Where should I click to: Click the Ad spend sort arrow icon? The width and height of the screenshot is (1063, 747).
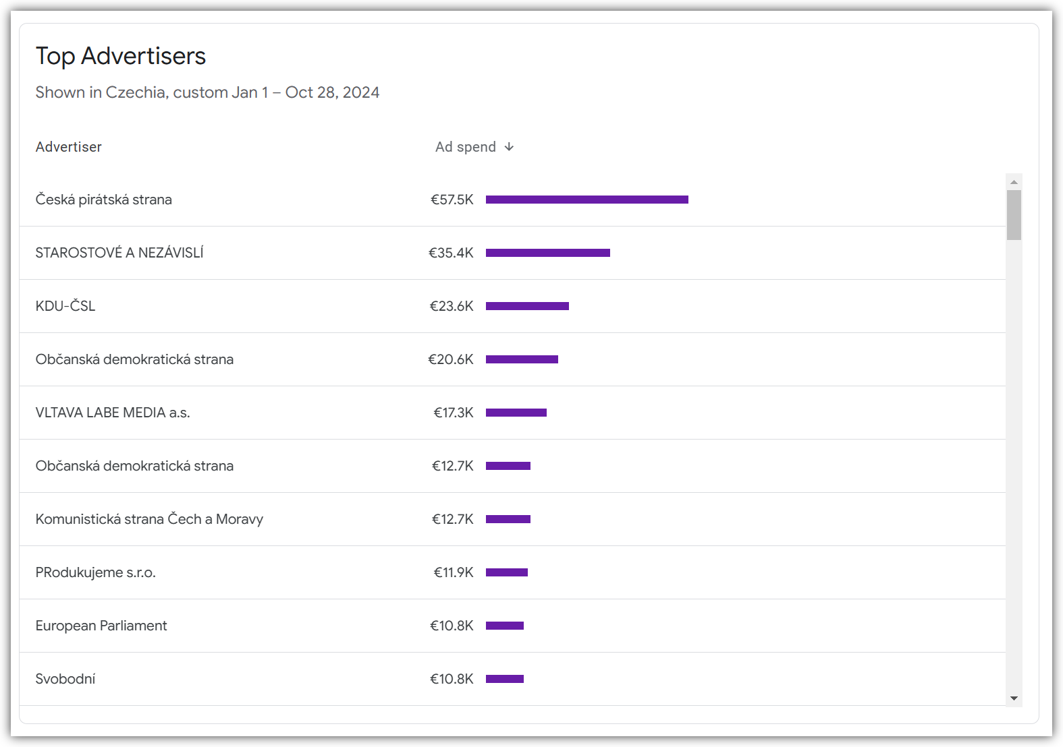[x=509, y=147]
